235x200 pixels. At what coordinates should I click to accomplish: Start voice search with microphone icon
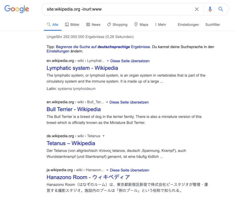[x=210, y=9]
